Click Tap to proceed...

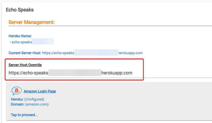point(24,115)
